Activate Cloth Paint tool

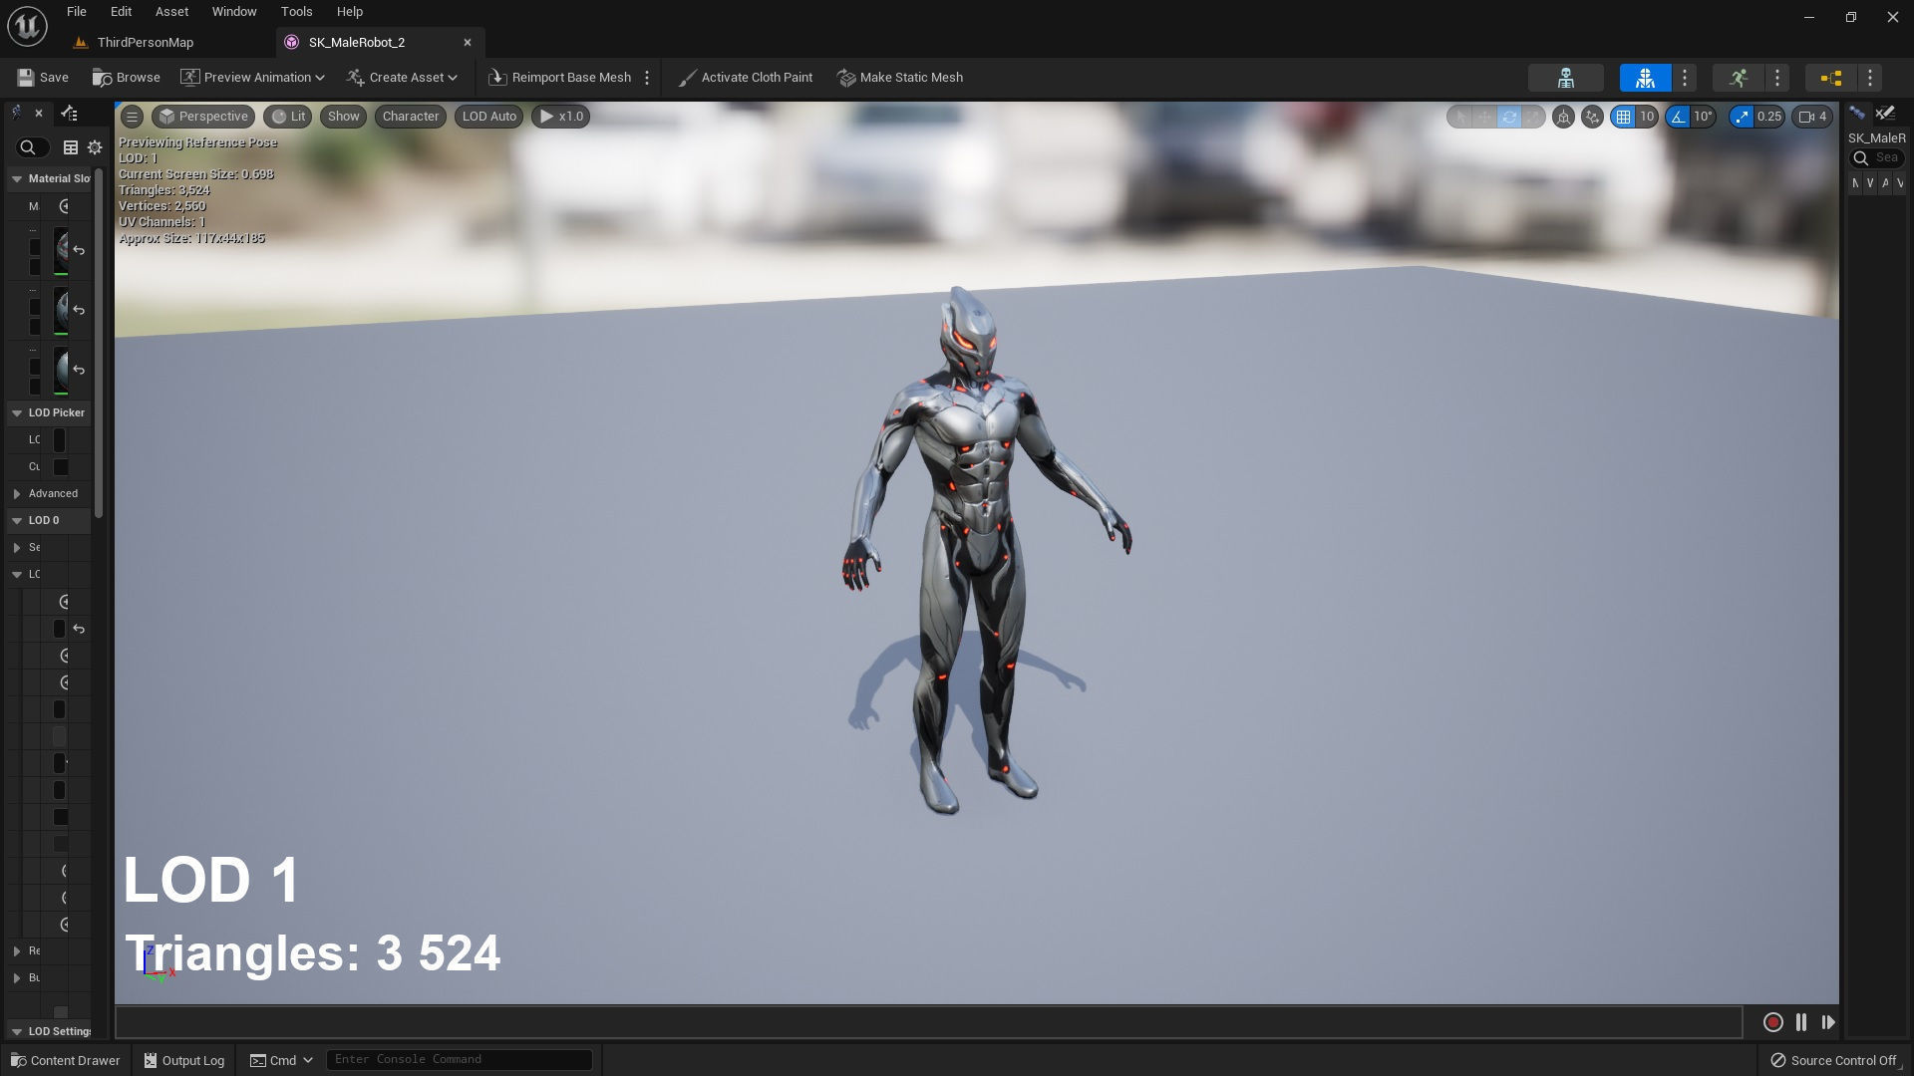[746, 77]
